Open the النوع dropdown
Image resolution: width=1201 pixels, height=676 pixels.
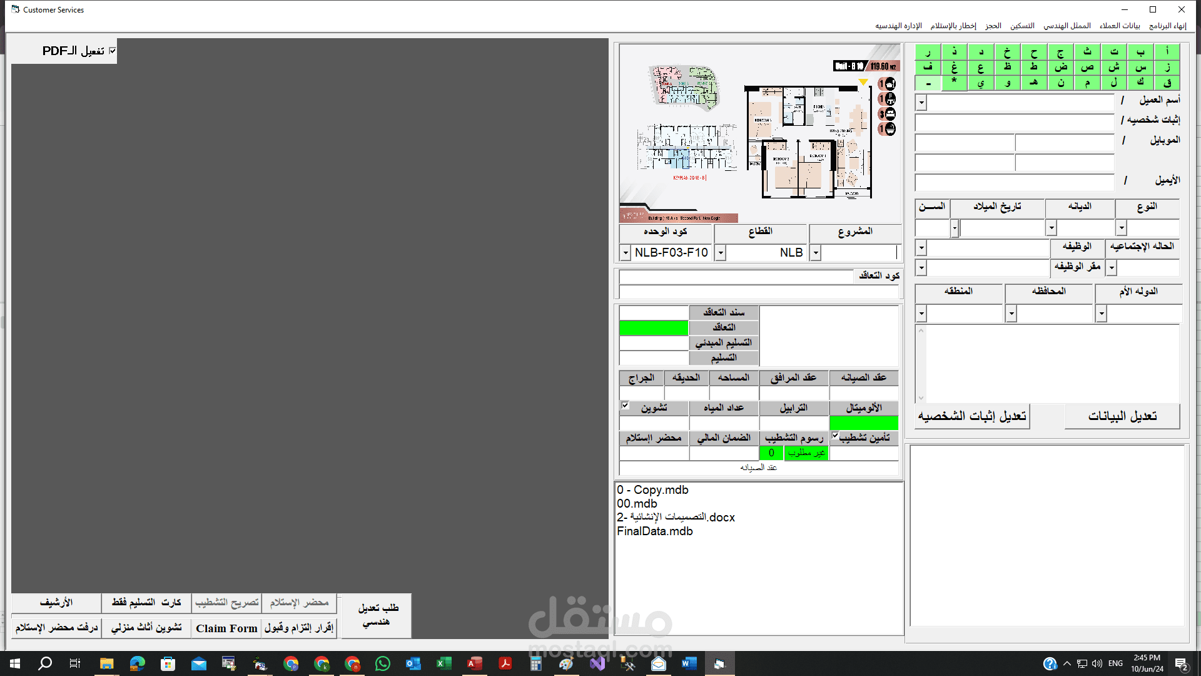click(x=1122, y=228)
